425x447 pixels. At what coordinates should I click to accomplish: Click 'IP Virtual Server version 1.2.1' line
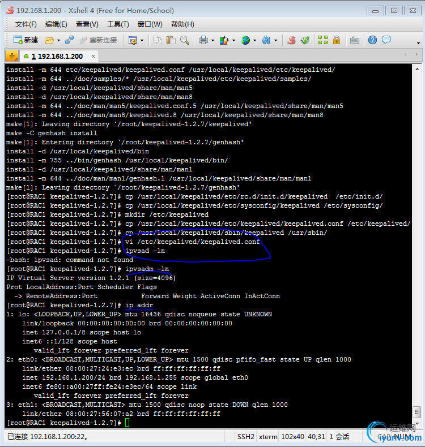(91, 278)
